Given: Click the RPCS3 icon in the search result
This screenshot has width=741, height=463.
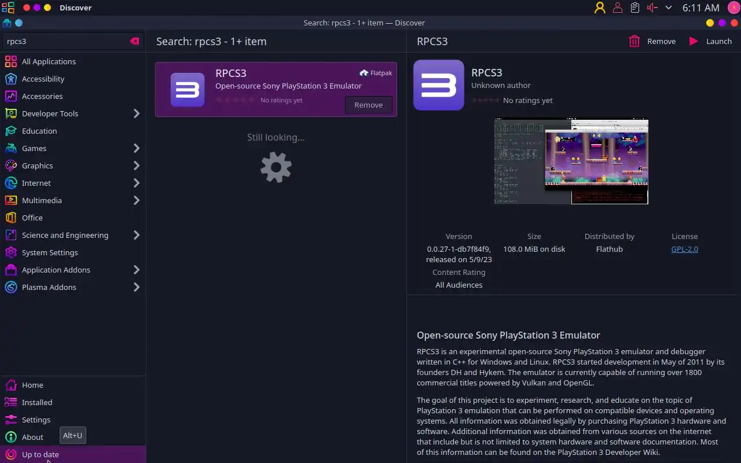Looking at the screenshot, I should pos(188,90).
